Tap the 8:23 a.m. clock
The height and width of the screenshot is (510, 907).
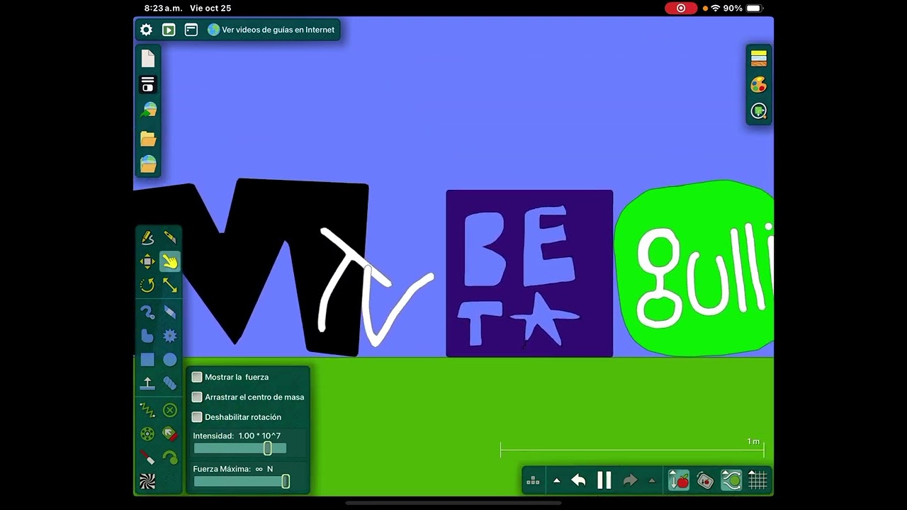(x=163, y=8)
